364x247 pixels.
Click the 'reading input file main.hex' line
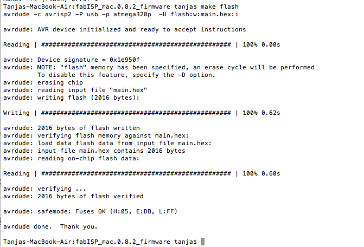point(75,90)
